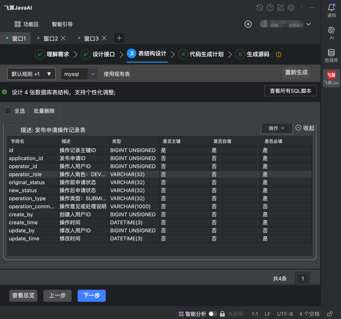Click the 使用现有表 button
341x319 pixels.
[x=117, y=74]
